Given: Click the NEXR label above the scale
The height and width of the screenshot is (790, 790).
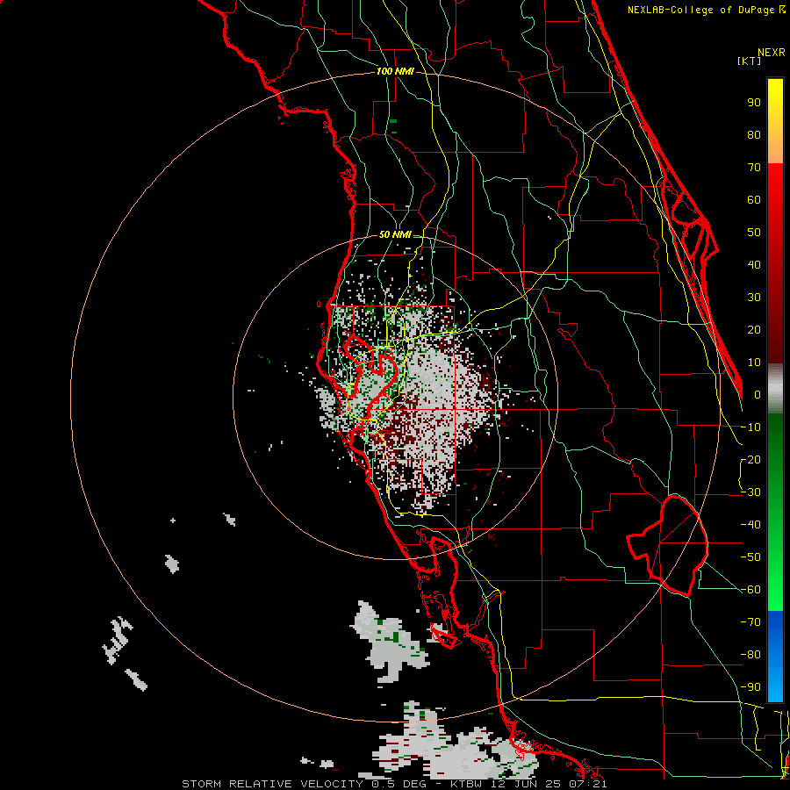Looking at the screenshot, I should [772, 53].
